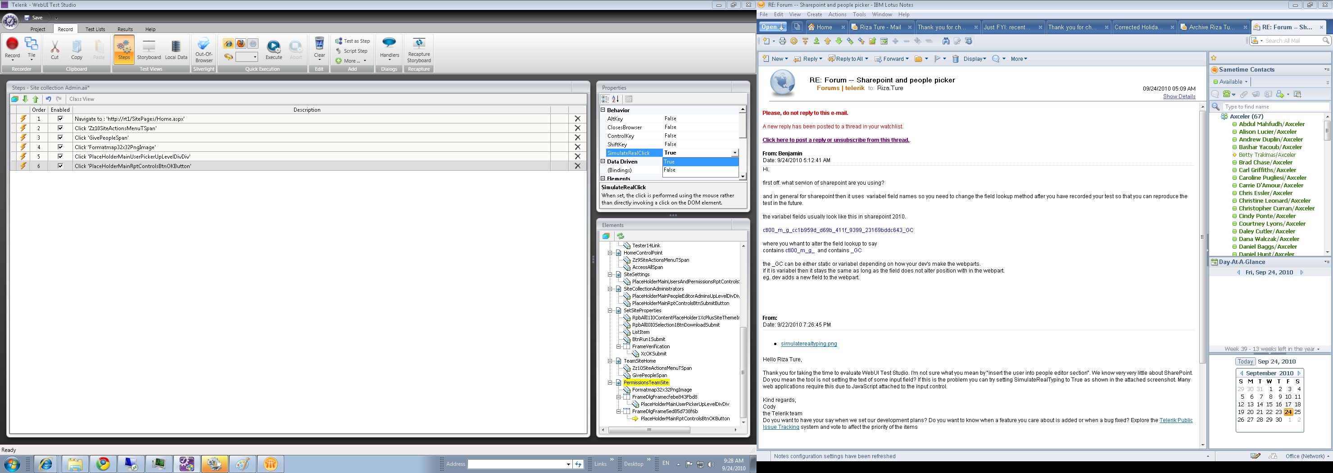The image size is (1333, 473).
Task: Open the Reply dropdown in Notes
Action: pos(821,59)
